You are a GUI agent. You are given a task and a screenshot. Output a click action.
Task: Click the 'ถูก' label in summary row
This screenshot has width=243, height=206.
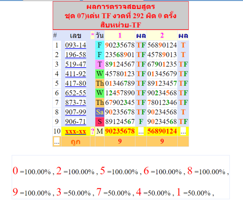[76, 142]
